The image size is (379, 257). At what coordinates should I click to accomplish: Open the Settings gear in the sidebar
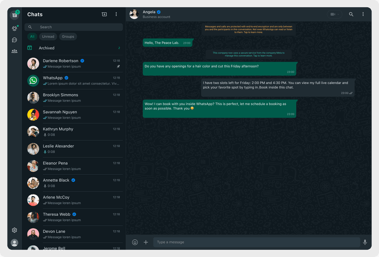coord(15,230)
